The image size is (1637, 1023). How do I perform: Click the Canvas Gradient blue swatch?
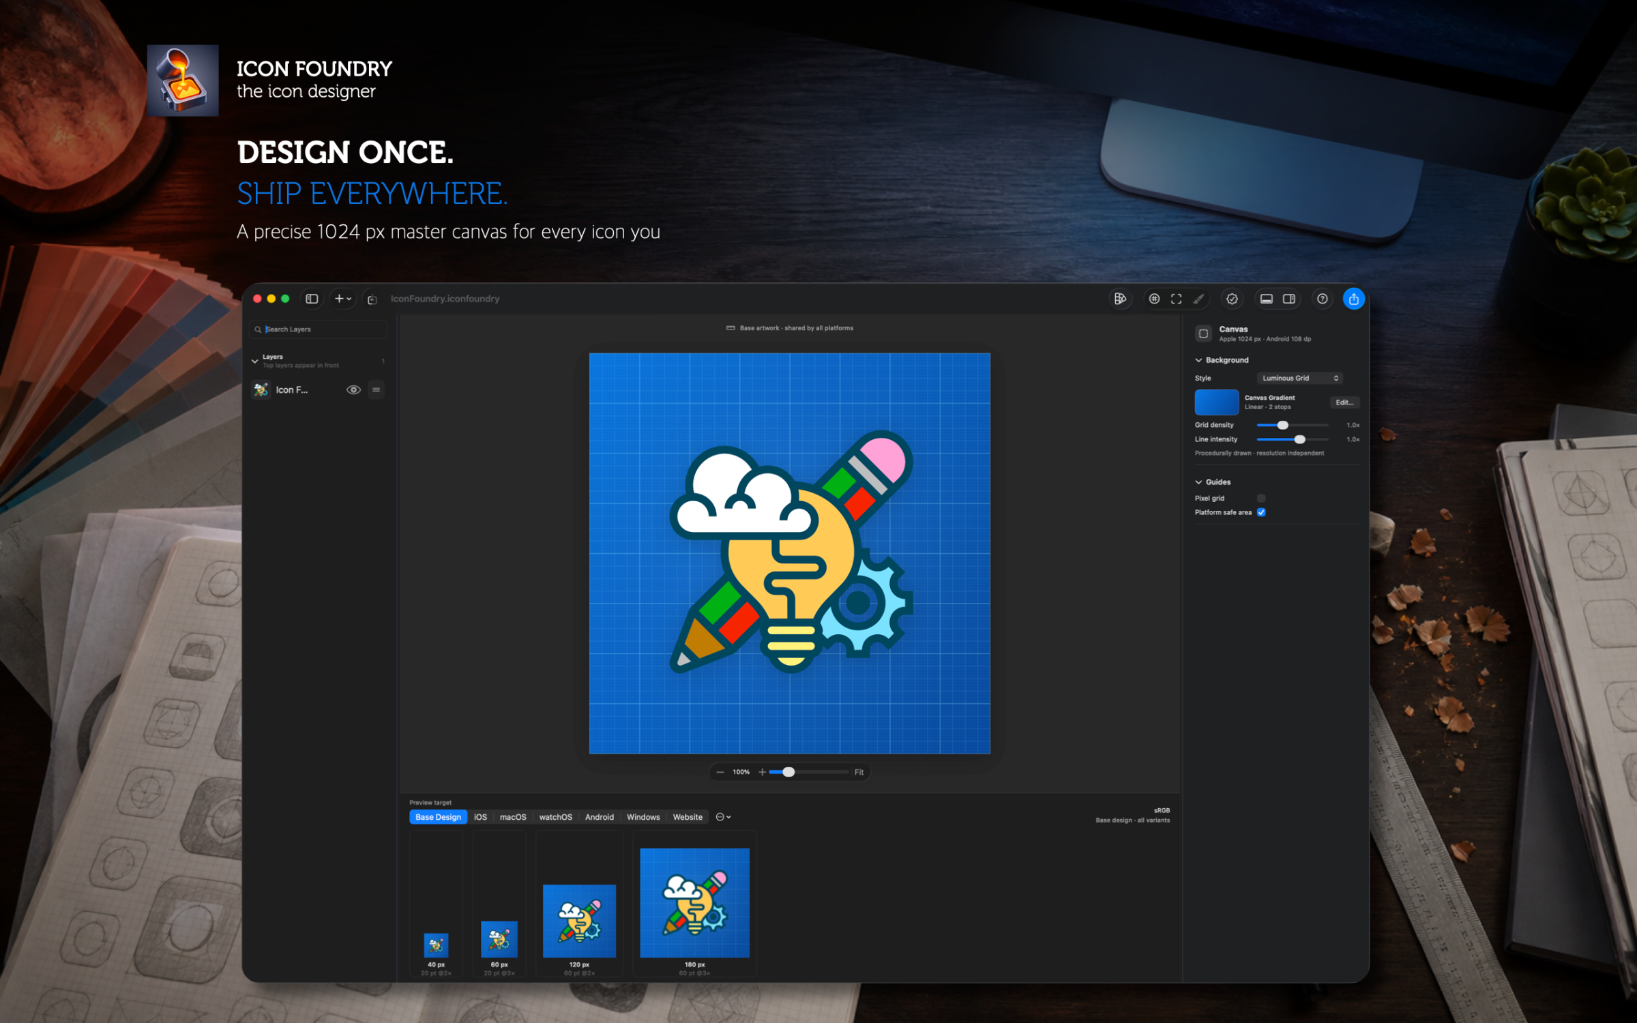click(1217, 402)
